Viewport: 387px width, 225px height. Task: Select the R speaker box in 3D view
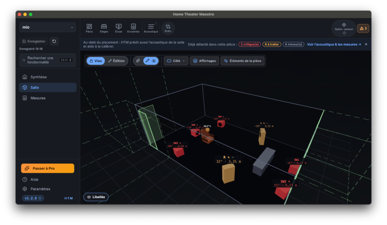click(x=228, y=174)
